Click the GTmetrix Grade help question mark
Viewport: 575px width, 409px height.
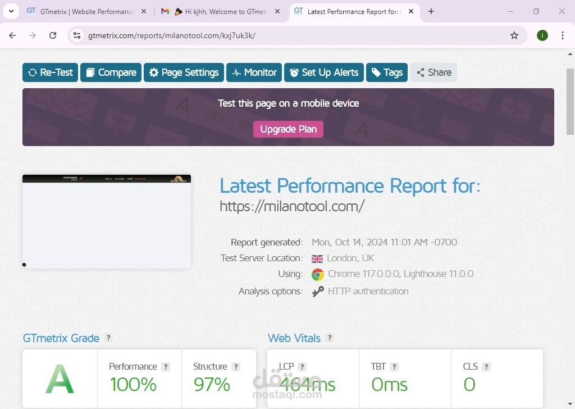[108, 338]
